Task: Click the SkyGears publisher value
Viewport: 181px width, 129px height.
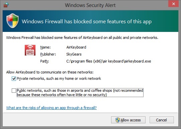Action: [x=74, y=54]
